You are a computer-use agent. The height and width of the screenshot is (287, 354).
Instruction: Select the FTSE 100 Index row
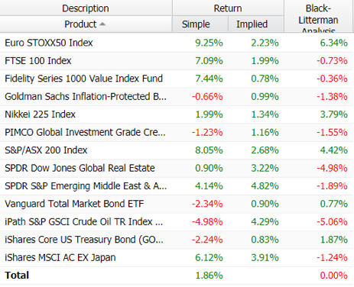click(x=177, y=61)
